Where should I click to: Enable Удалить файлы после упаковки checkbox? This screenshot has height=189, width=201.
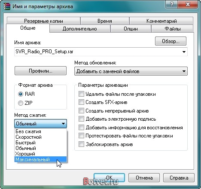tap(81, 94)
